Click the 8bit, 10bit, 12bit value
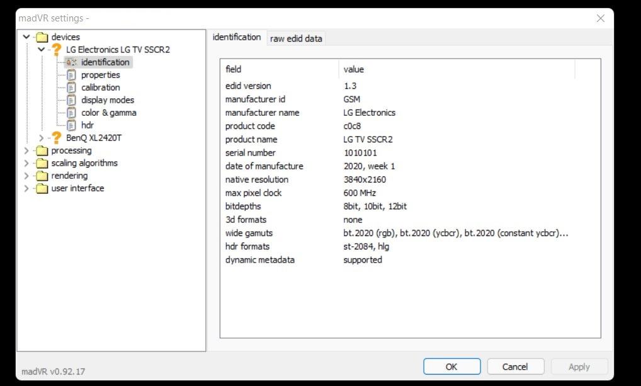Screen dimensions: 641x386 click(375, 207)
